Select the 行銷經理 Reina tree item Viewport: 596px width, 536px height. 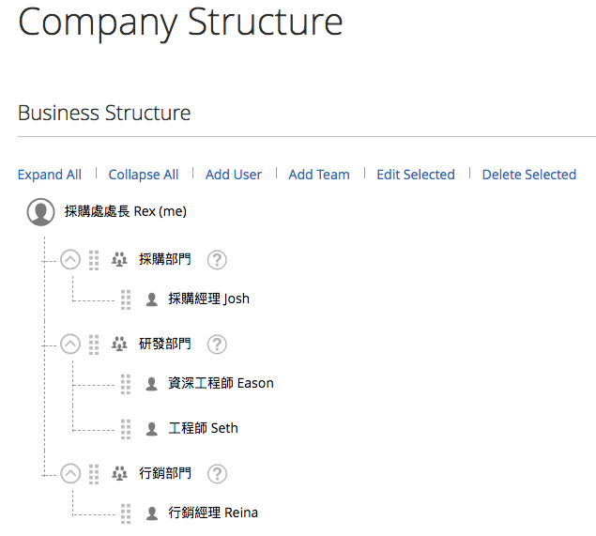[213, 513]
